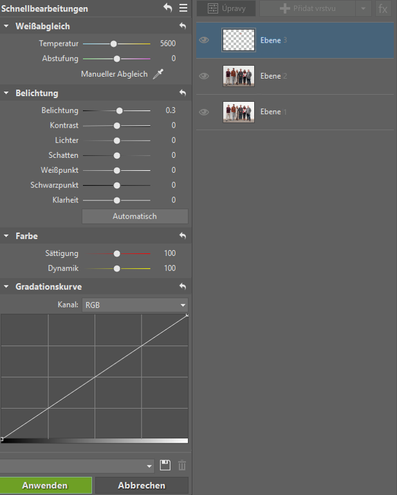Click the Anwenden button
The height and width of the screenshot is (495, 397).
point(46,485)
